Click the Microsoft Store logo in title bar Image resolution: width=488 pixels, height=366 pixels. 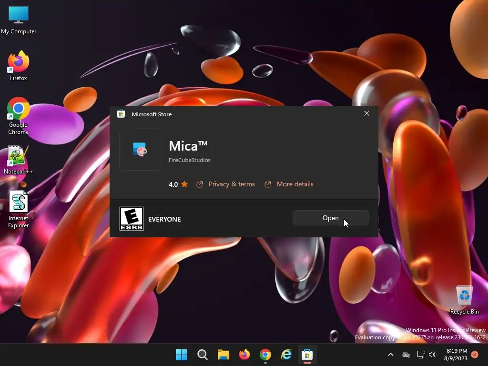point(121,114)
